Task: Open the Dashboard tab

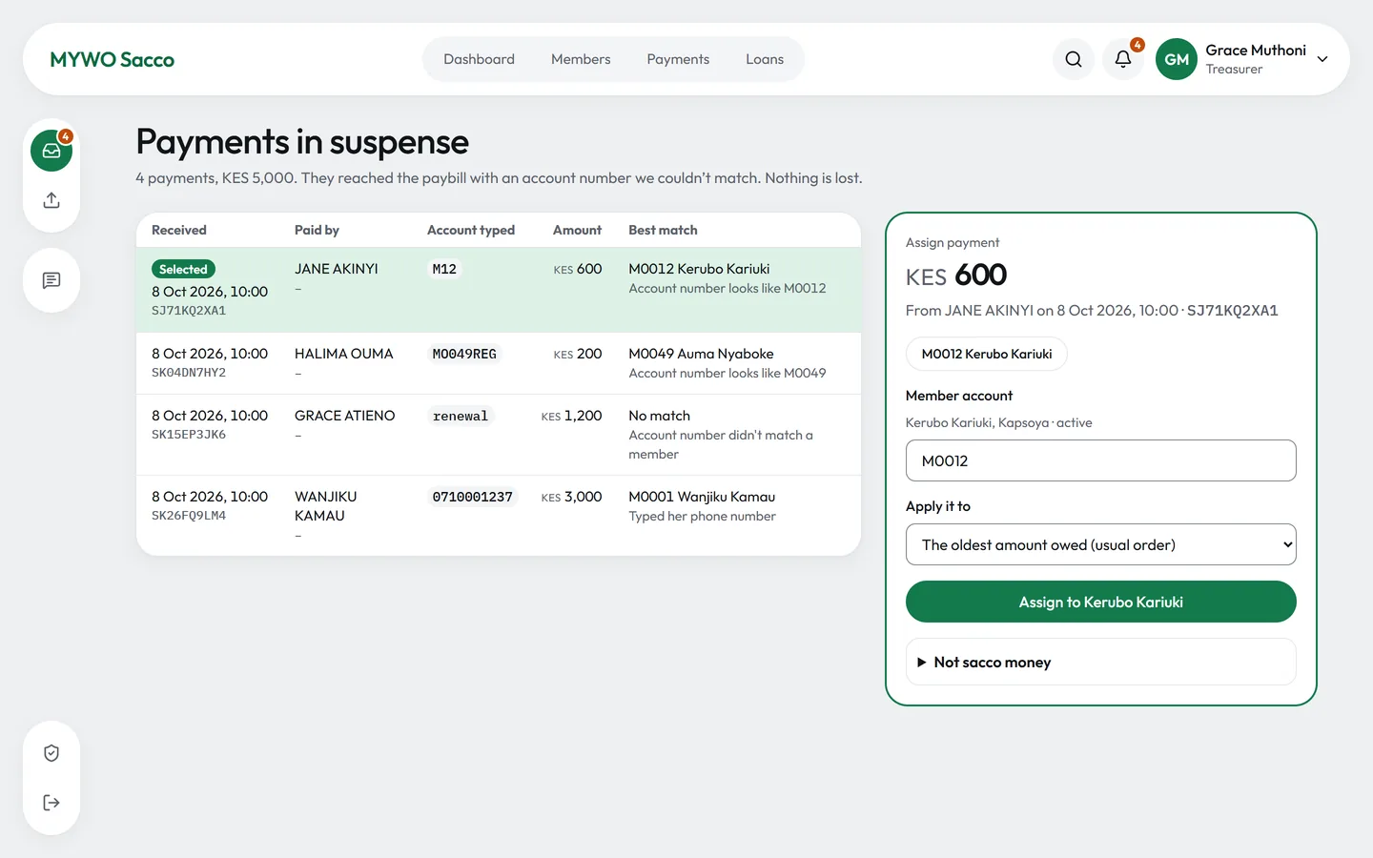Action: (479, 59)
